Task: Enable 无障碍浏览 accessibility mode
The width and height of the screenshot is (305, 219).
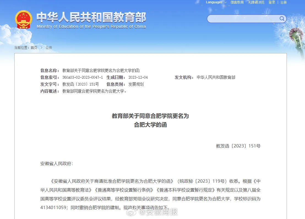Action: (256, 2)
